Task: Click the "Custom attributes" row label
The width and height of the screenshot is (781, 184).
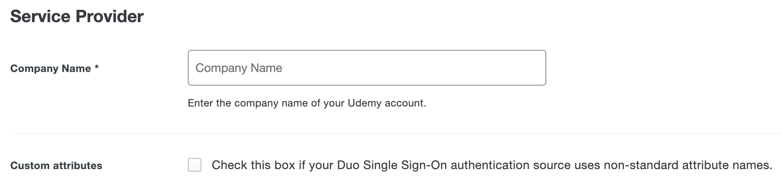Action: pyautogui.click(x=56, y=166)
